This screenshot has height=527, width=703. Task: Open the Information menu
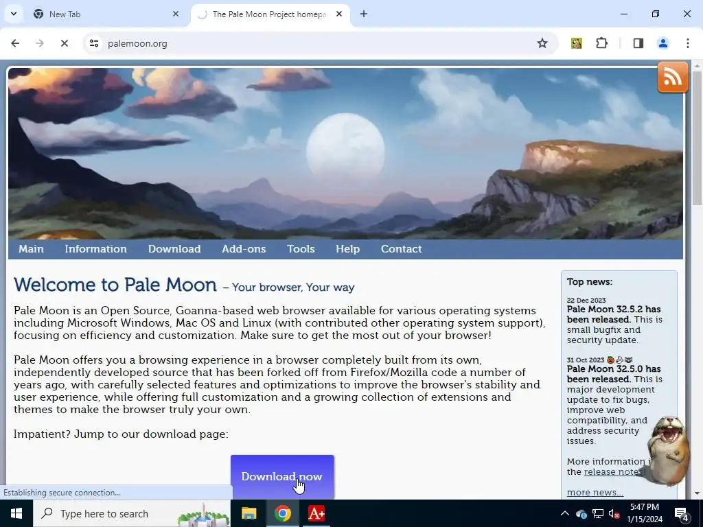pos(95,248)
